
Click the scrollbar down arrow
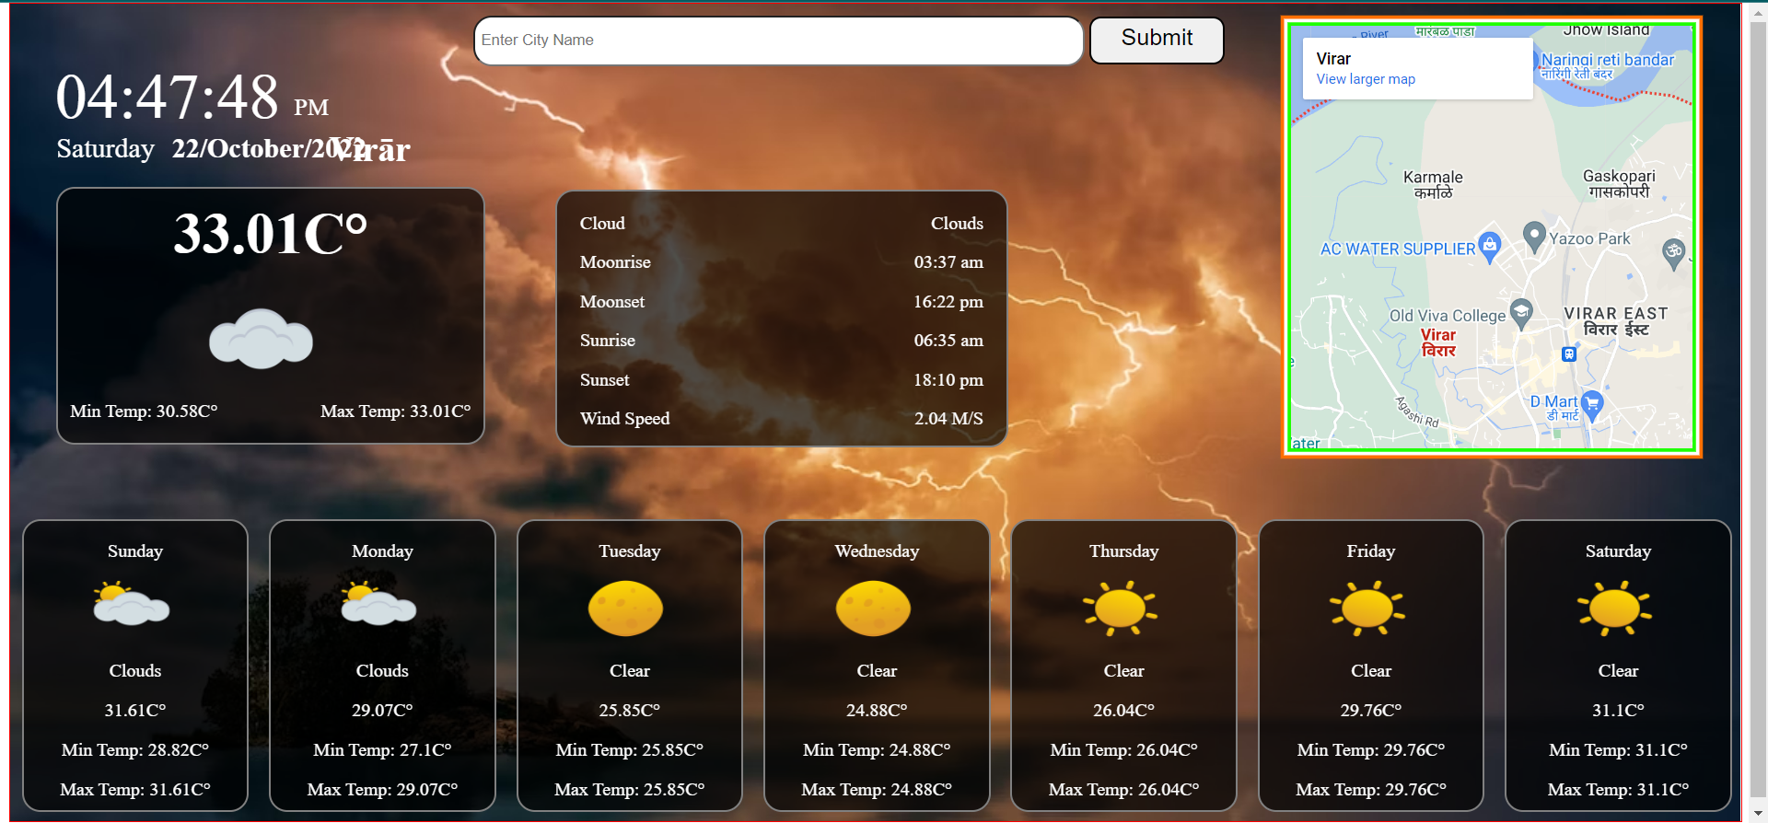click(x=1755, y=813)
